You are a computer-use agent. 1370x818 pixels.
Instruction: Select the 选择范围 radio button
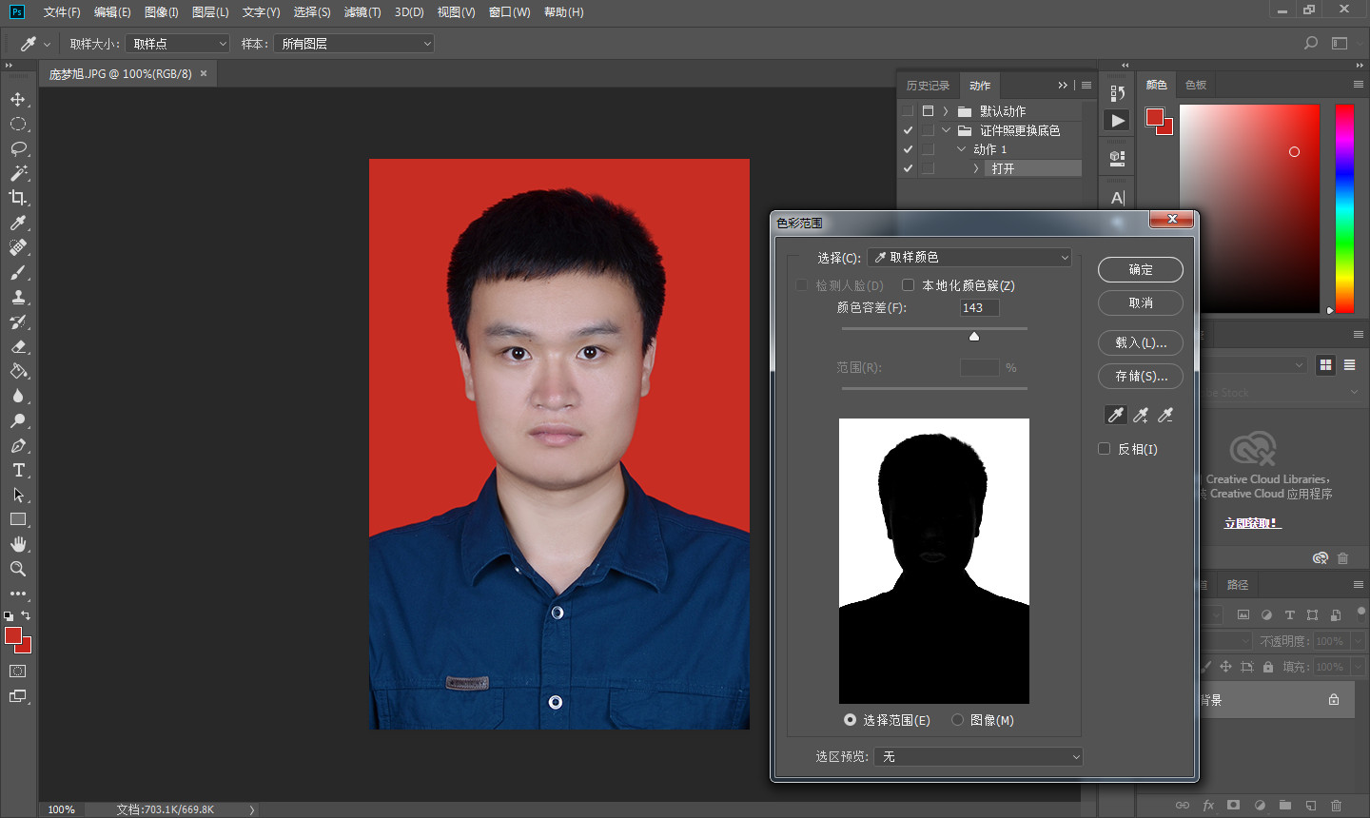pos(850,720)
